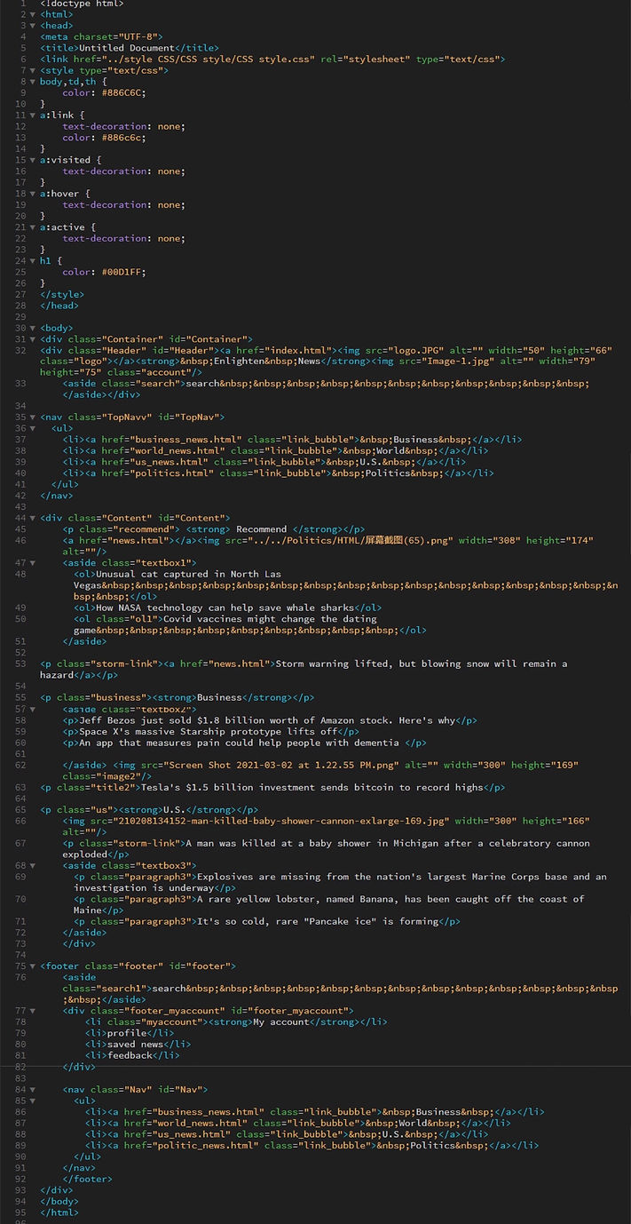Click the Tesla's $1.5 billion investment line
This screenshot has width=631, height=1224.
(x=272, y=787)
